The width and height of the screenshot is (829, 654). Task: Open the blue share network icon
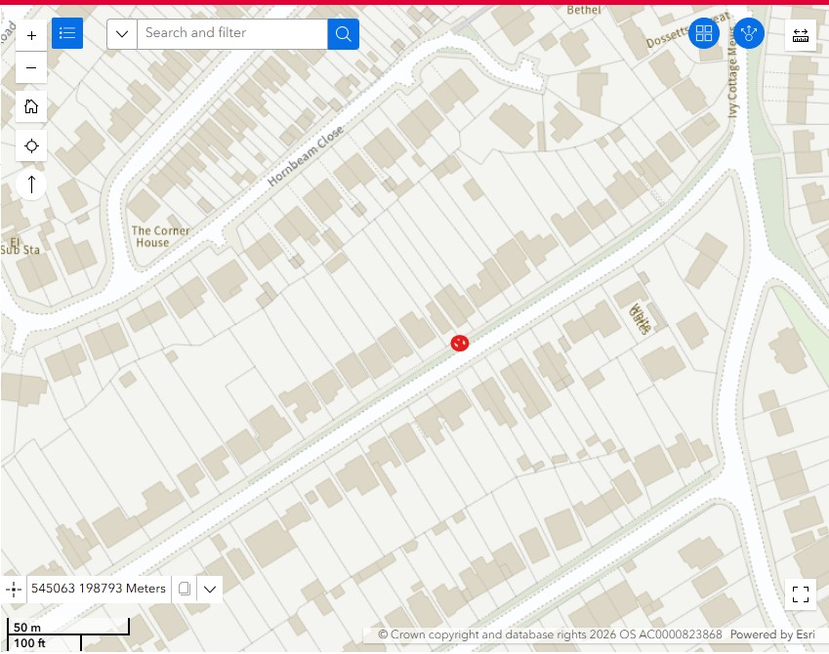coord(749,33)
